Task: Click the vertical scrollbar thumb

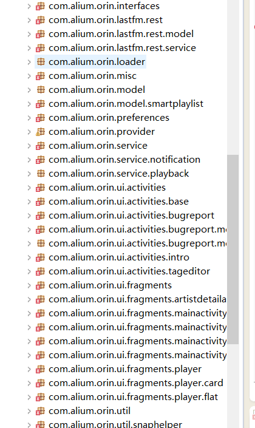Action: click(233, 250)
